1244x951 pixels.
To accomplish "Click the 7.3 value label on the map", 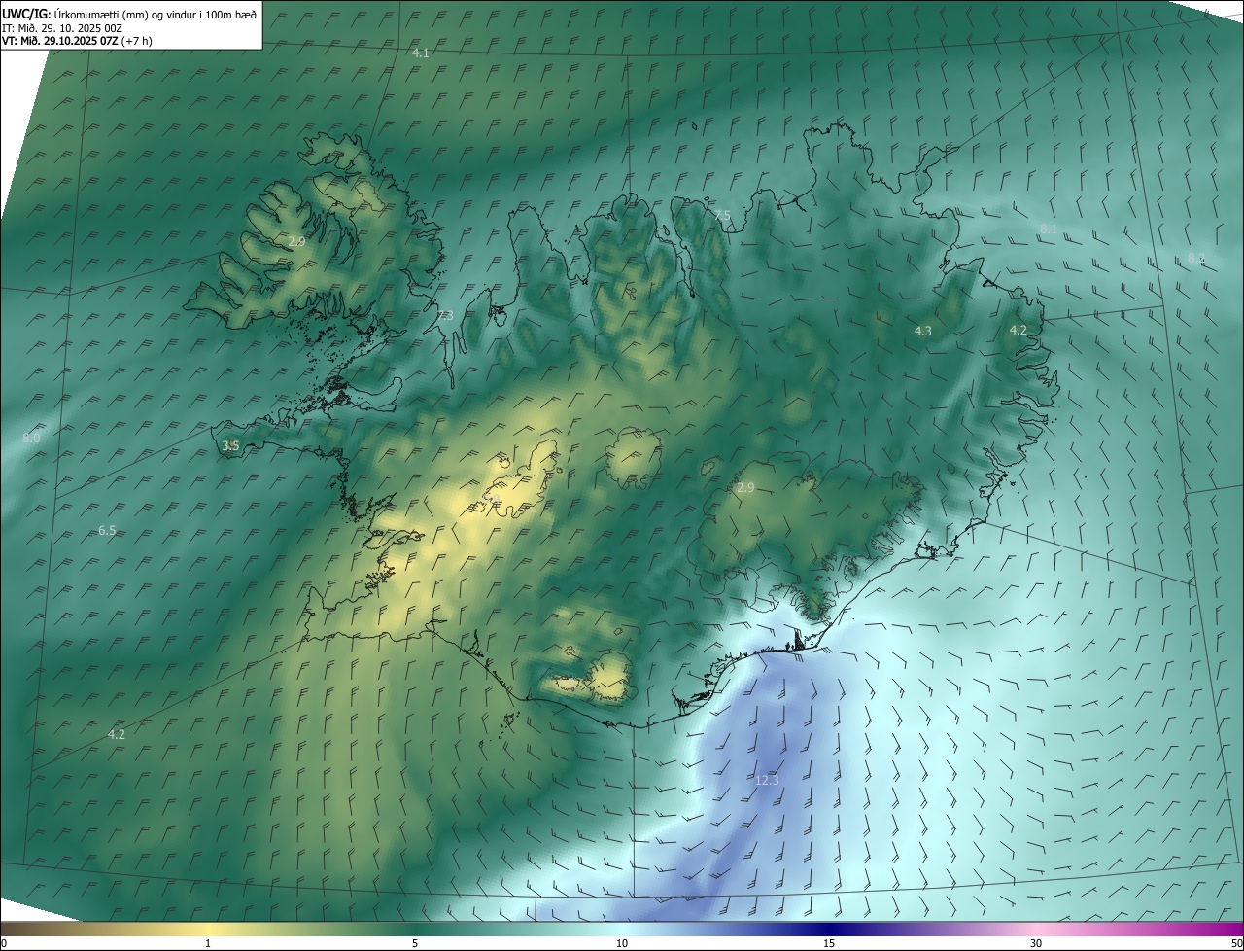I will 445,316.
